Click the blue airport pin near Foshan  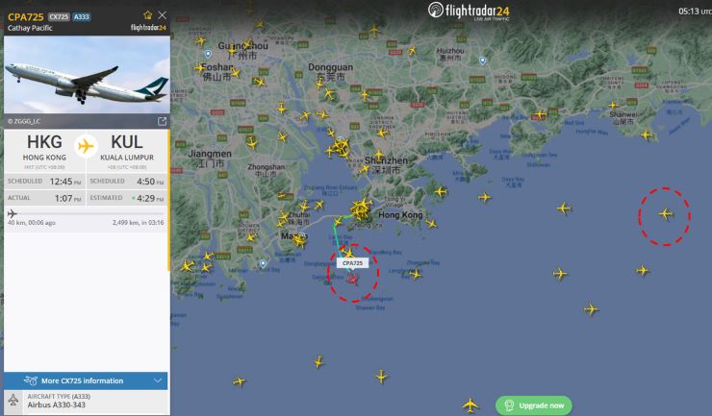point(208,55)
